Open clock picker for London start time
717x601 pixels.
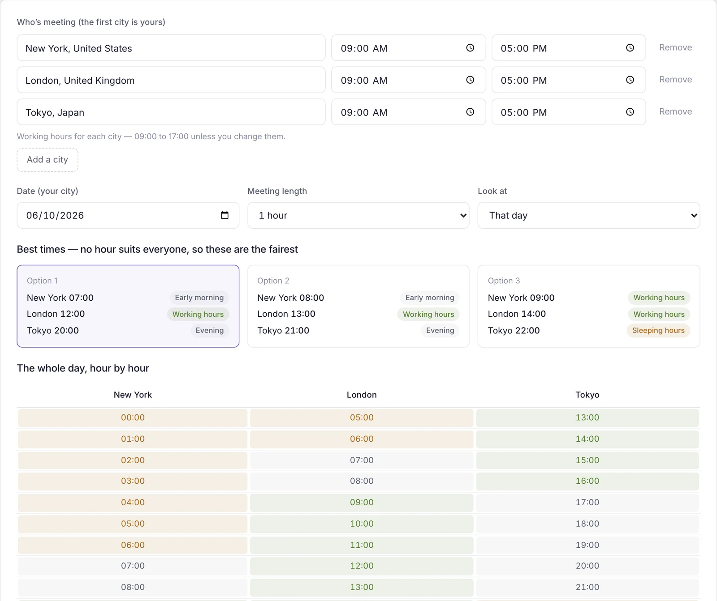[470, 80]
